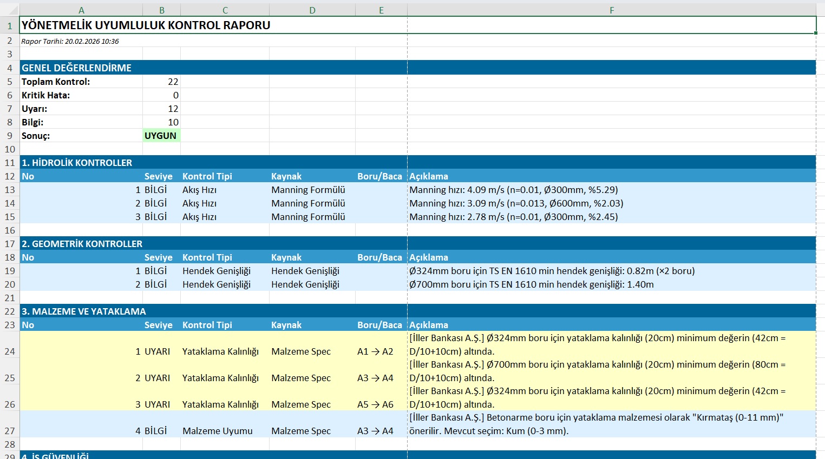Select the value 0 for Kritik Hata
The image size is (825, 459).
coord(162,95)
